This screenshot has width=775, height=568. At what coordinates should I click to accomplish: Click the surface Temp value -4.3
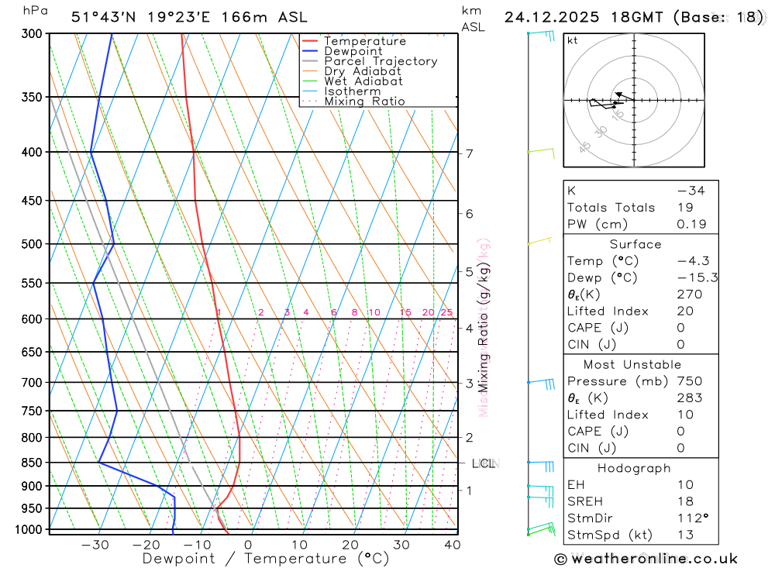pyautogui.click(x=693, y=261)
